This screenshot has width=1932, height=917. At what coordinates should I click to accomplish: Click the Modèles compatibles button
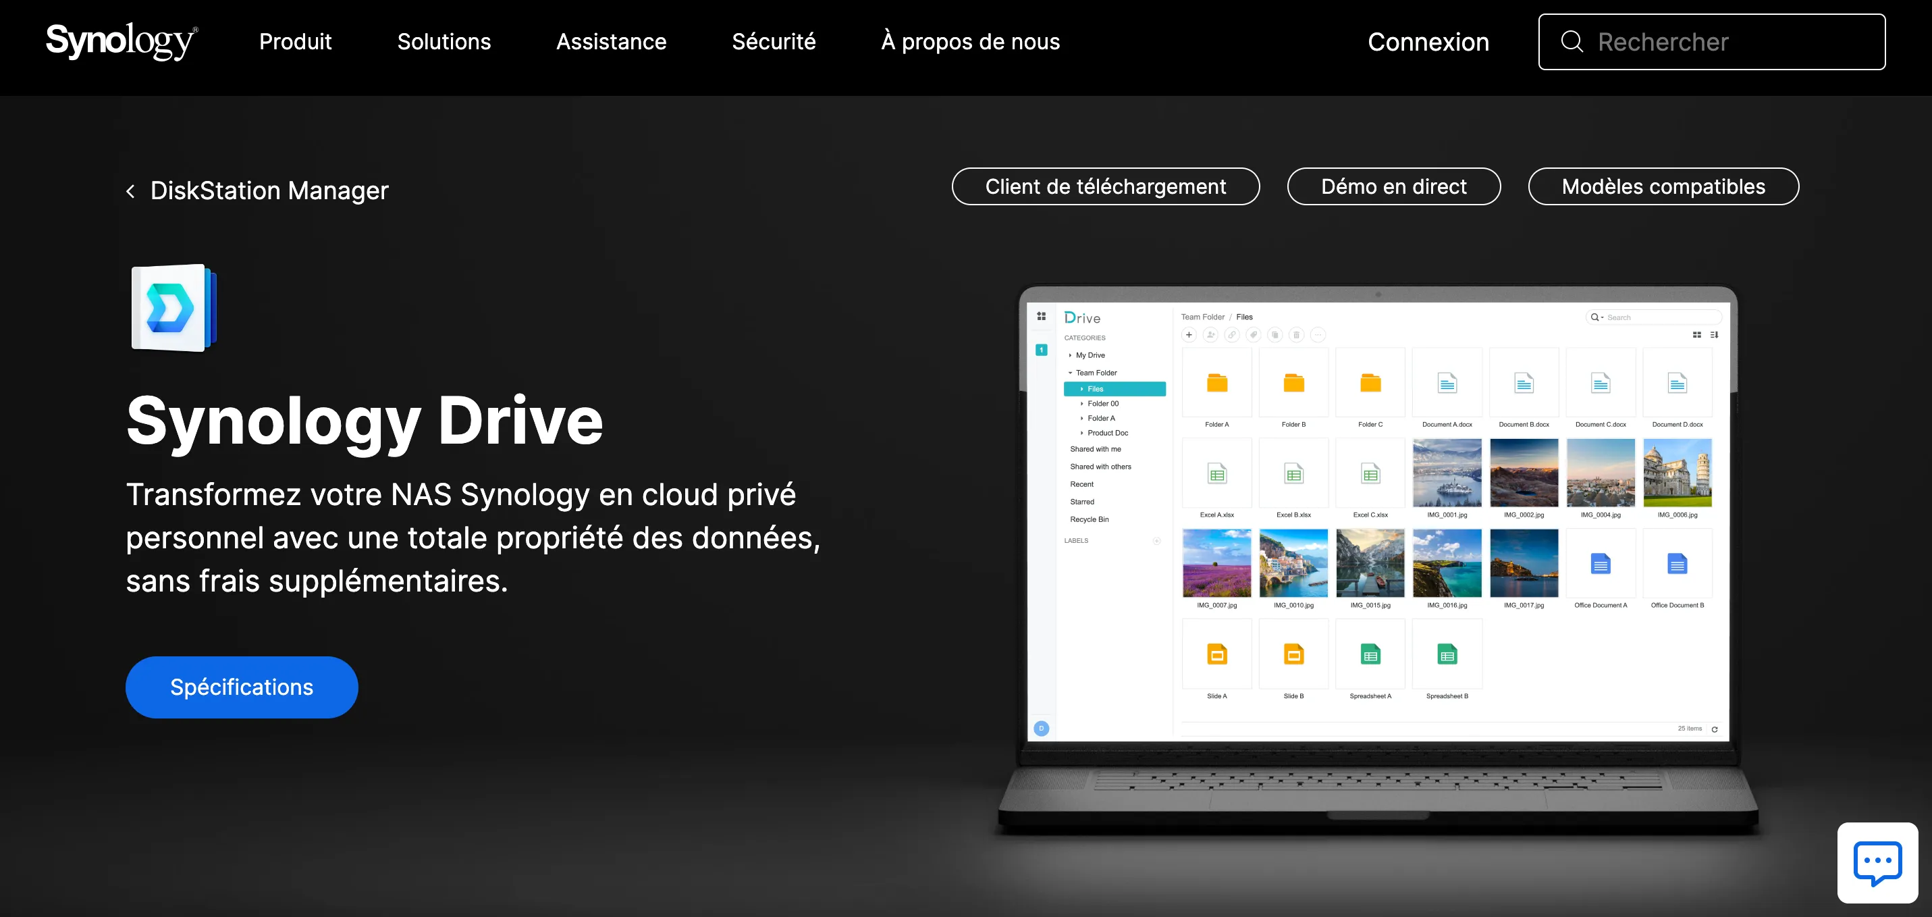1663,186
